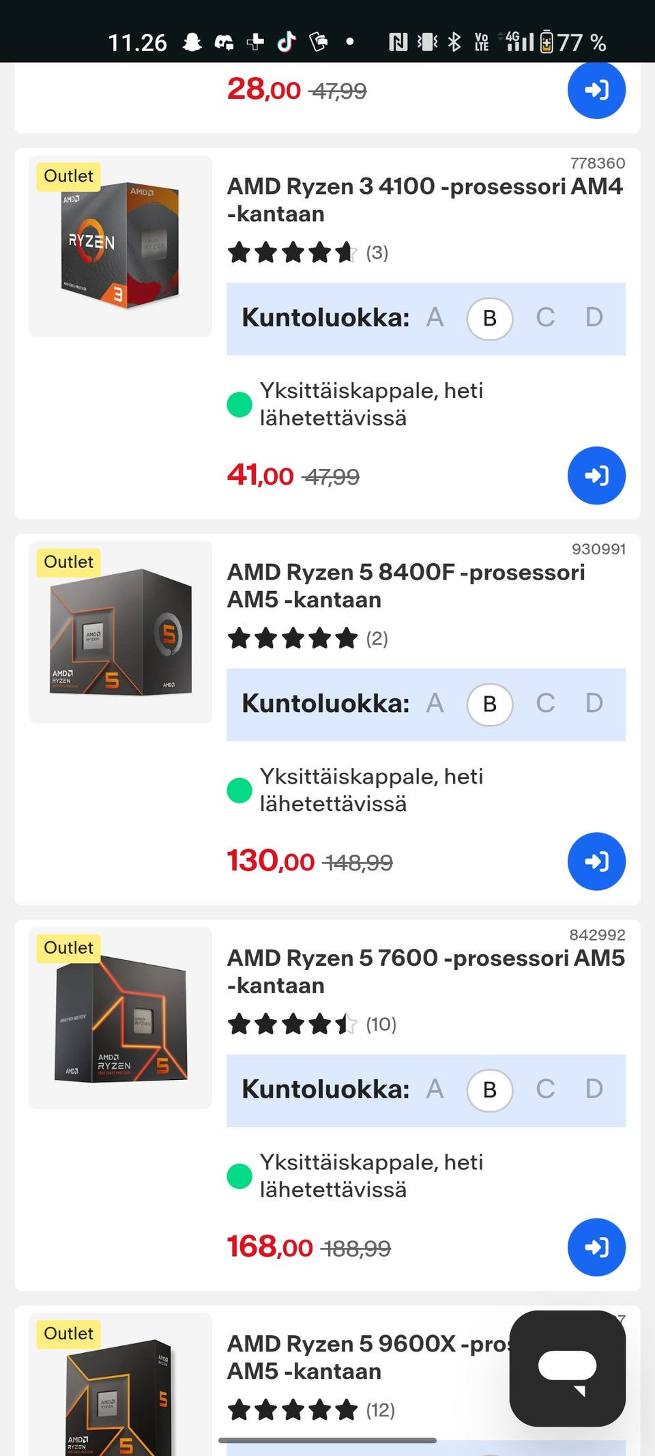Tap Discord notification icon in status bar
The width and height of the screenshot is (655, 1456).
pos(224,42)
